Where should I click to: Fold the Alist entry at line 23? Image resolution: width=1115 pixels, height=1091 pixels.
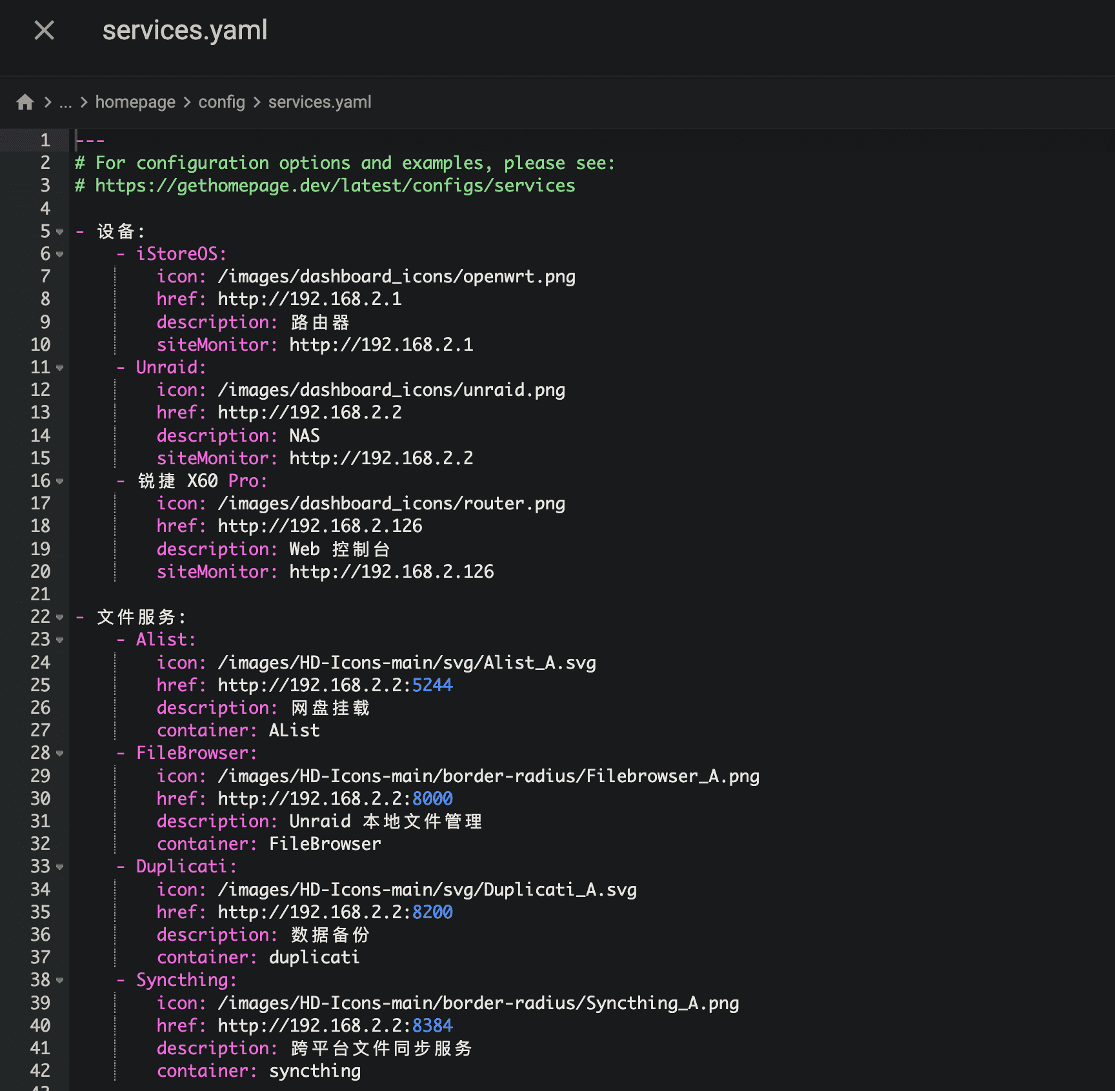coord(60,640)
